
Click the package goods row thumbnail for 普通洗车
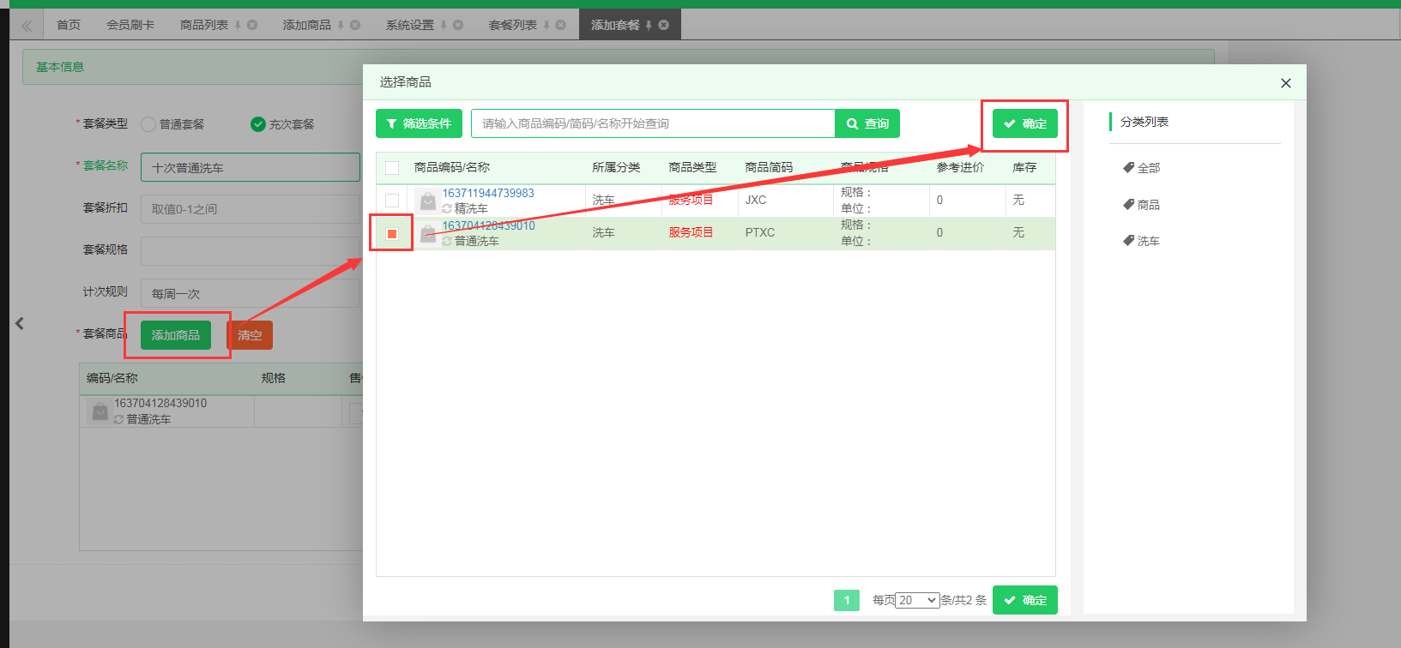coord(100,411)
